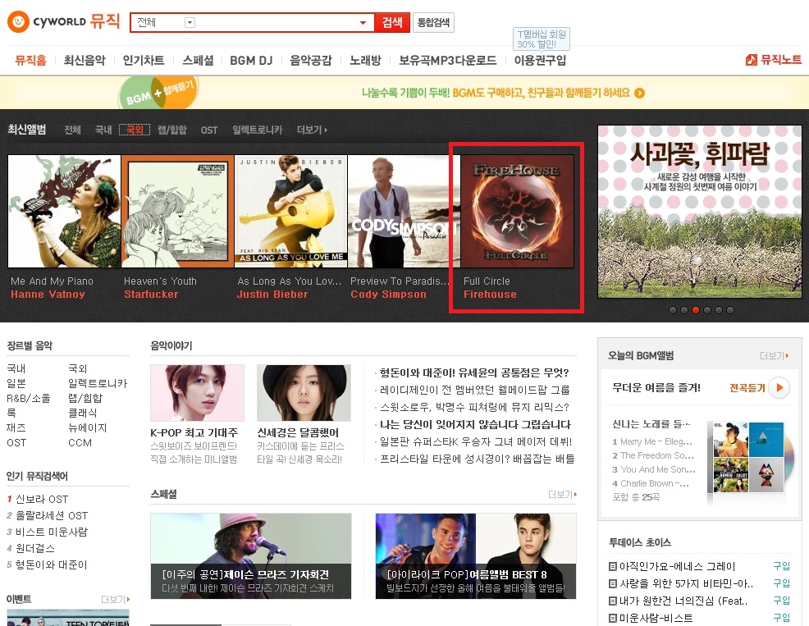The image size is (809, 626).
Task: Open the Heaven's Youth album cover
Action: (x=177, y=211)
